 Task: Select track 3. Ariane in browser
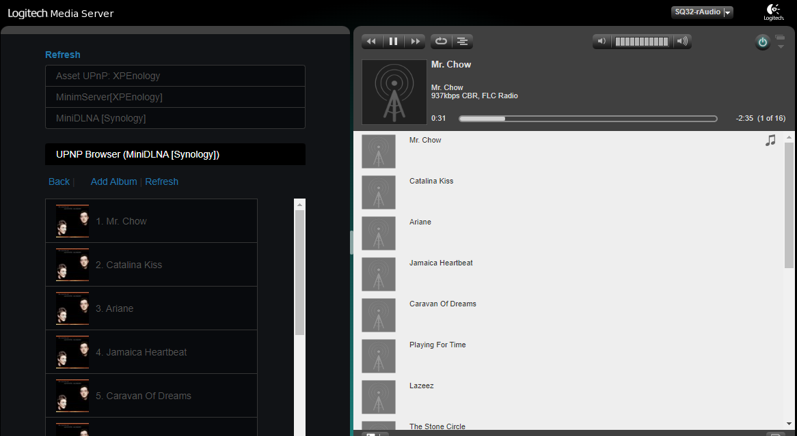click(152, 308)
